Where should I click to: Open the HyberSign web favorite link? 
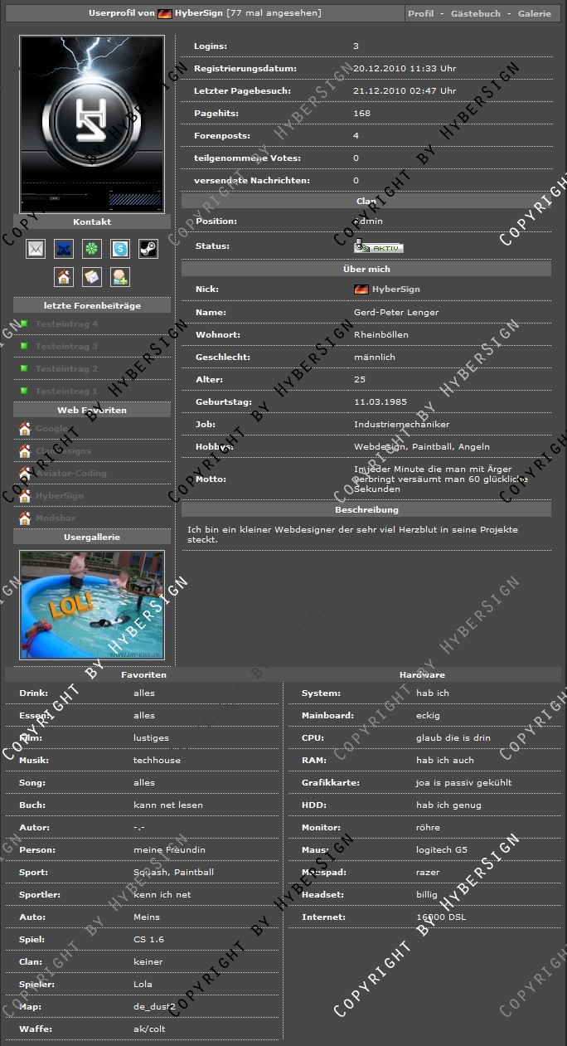(59, 496)
